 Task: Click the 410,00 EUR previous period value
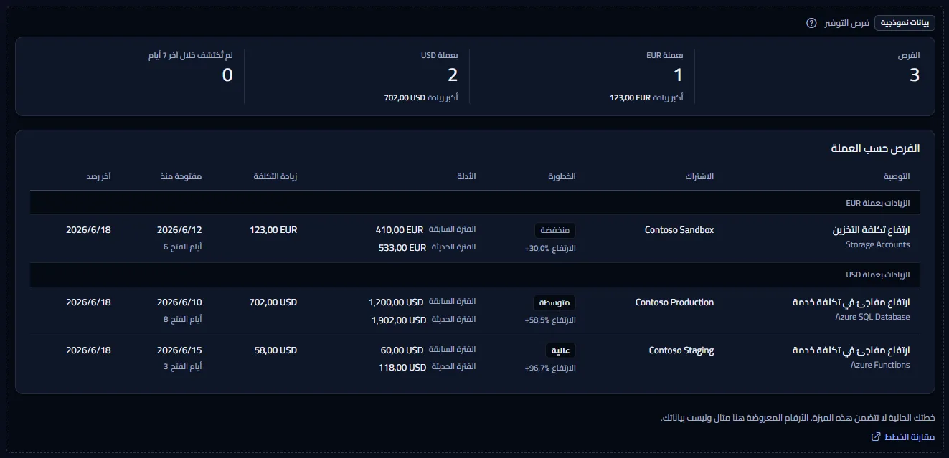coord(400,230)
